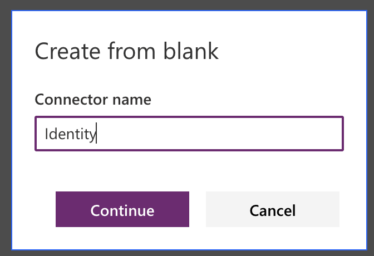
Task: Click white gap between Continue and Cancel
Action: [x=198, y=209]
